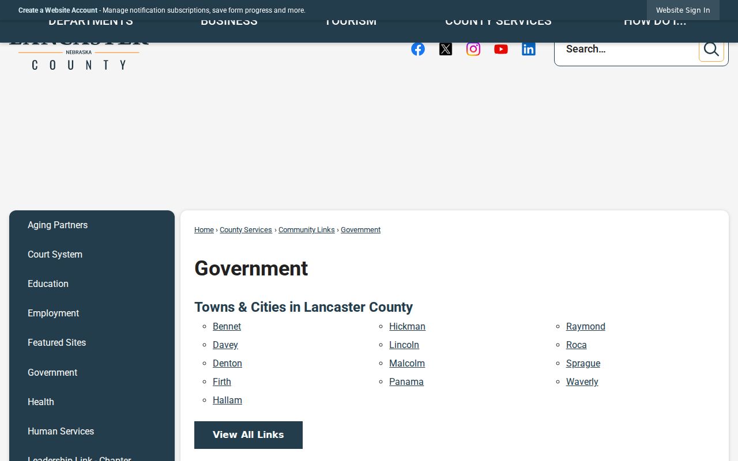The height and width of the screenshot is (461, 738).
Task: Open the Davey town link
Action: (225, 345)
